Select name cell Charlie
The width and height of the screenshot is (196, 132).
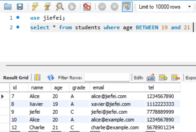click(39, 128)
